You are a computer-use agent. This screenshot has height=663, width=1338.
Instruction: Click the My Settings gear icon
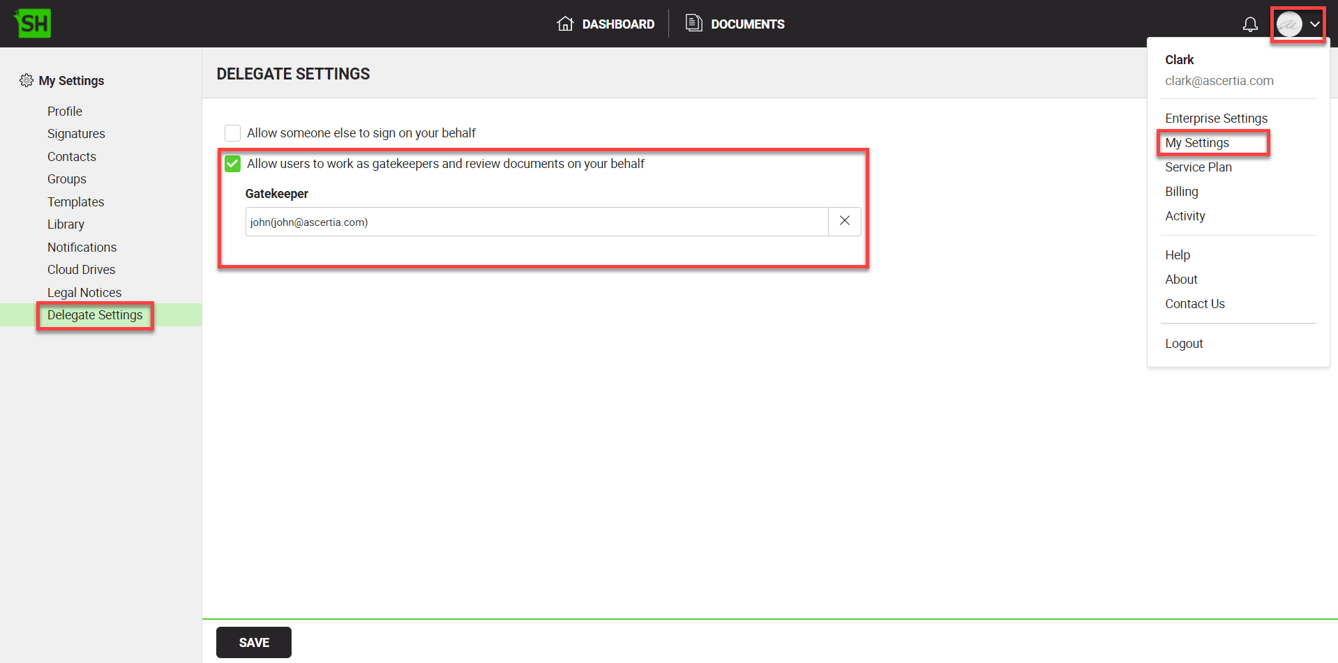[27, 80]
